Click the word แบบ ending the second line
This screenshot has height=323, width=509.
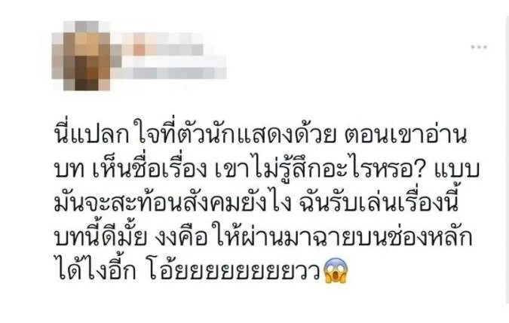click(x=457, y=170)
